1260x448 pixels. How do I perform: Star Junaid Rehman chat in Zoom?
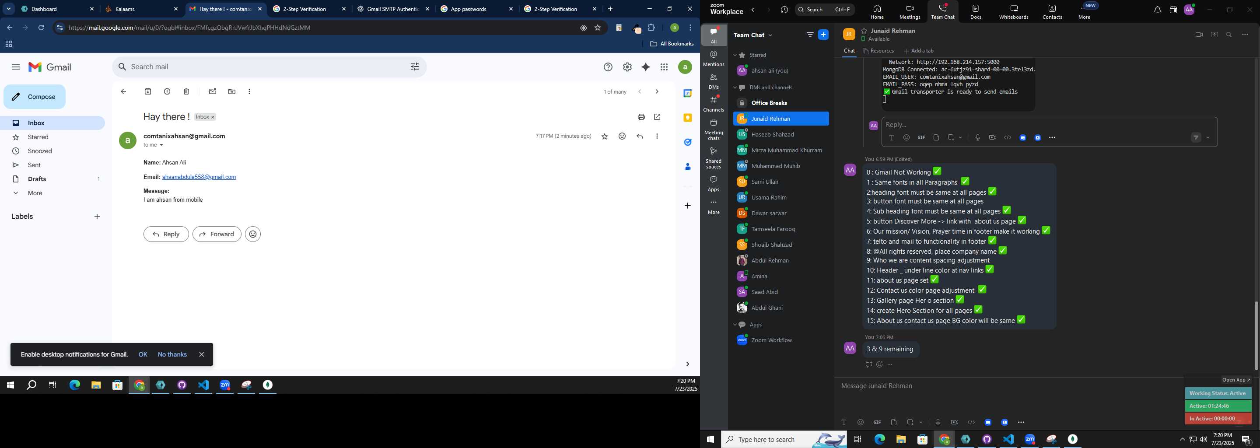(x=864, y=31)
